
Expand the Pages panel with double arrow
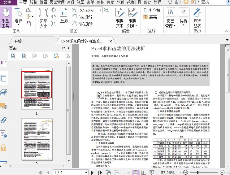pyautogui.click(x=64, y=48)
